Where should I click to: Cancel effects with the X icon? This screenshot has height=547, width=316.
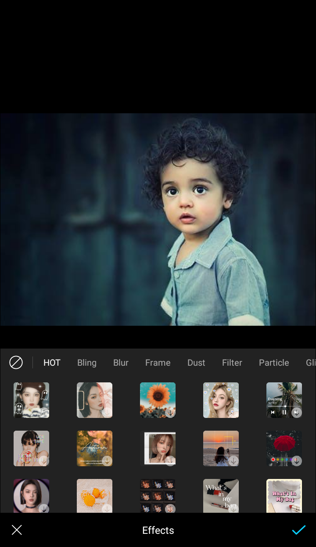[x=17, y=530]
